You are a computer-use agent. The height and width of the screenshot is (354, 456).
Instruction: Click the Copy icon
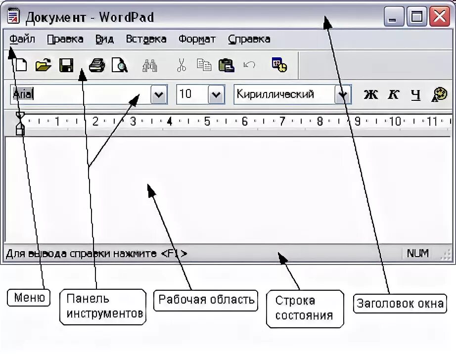(204, 65)
